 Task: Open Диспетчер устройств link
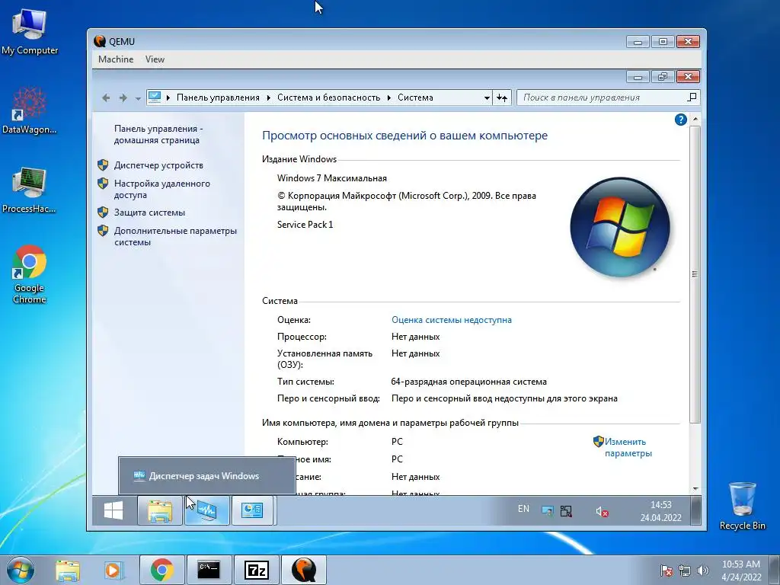point(158,165)
